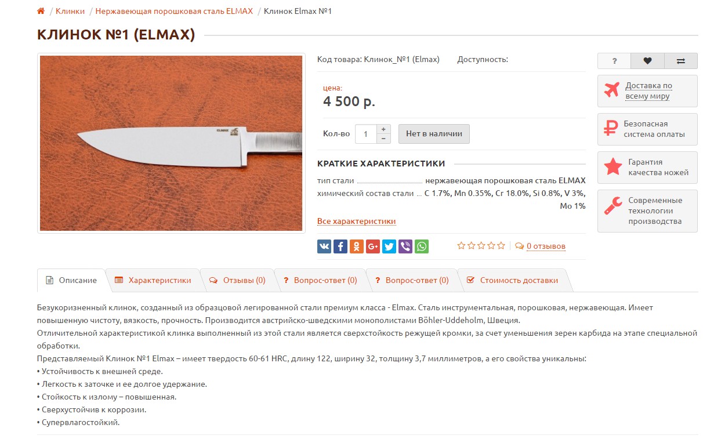
Task: Go to the home page icon
Action: (x=41, y=11)
